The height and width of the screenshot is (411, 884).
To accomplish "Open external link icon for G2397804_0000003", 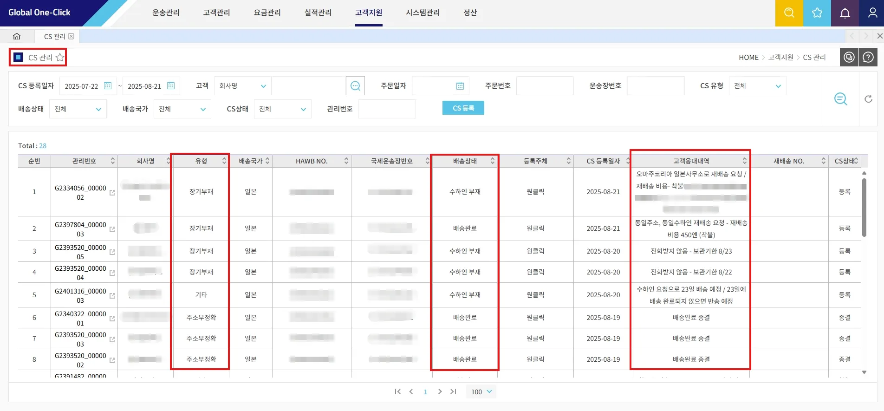I will coord(112,229).
